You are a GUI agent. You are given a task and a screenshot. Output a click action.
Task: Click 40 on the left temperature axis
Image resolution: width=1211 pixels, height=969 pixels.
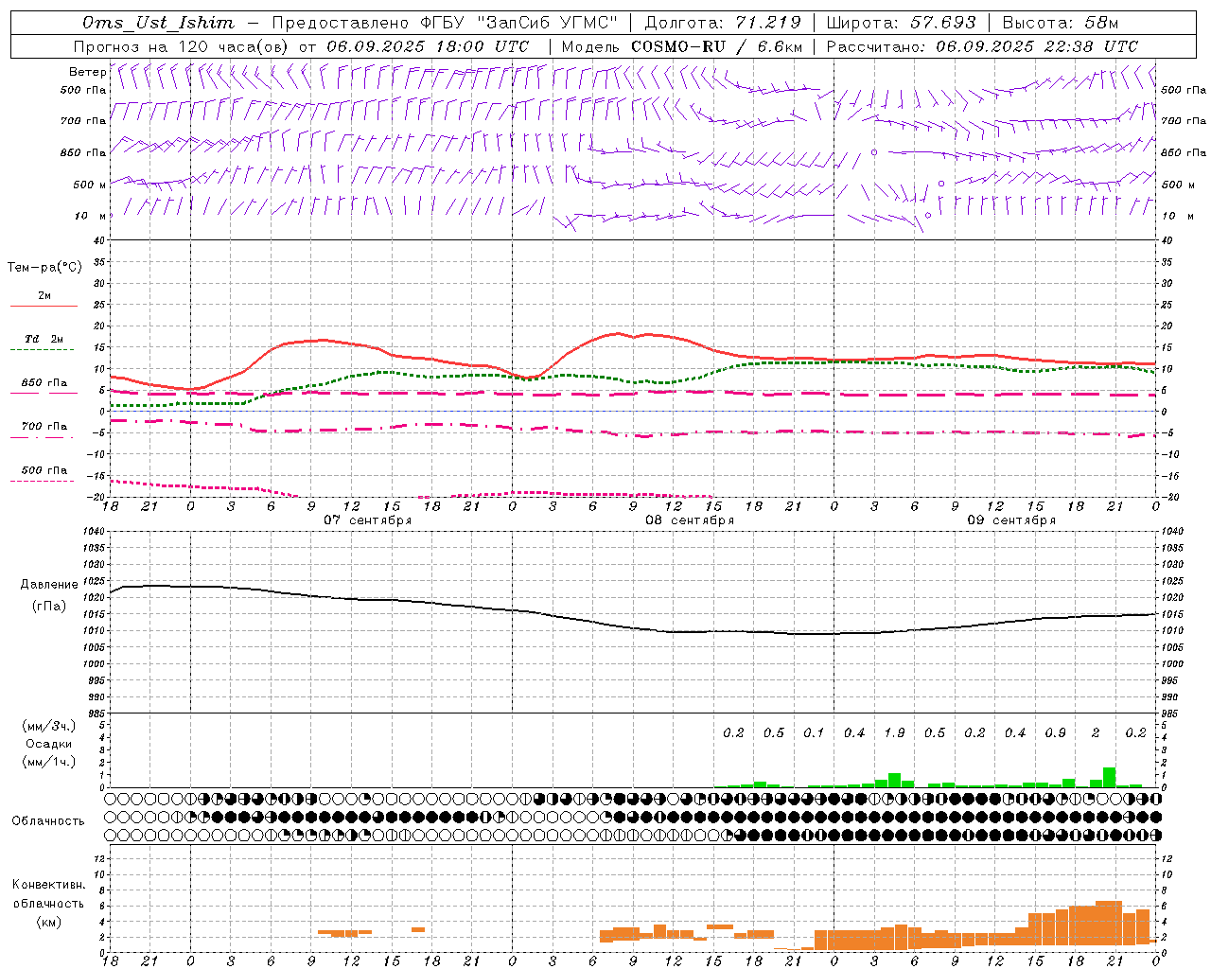click(100, 240)
